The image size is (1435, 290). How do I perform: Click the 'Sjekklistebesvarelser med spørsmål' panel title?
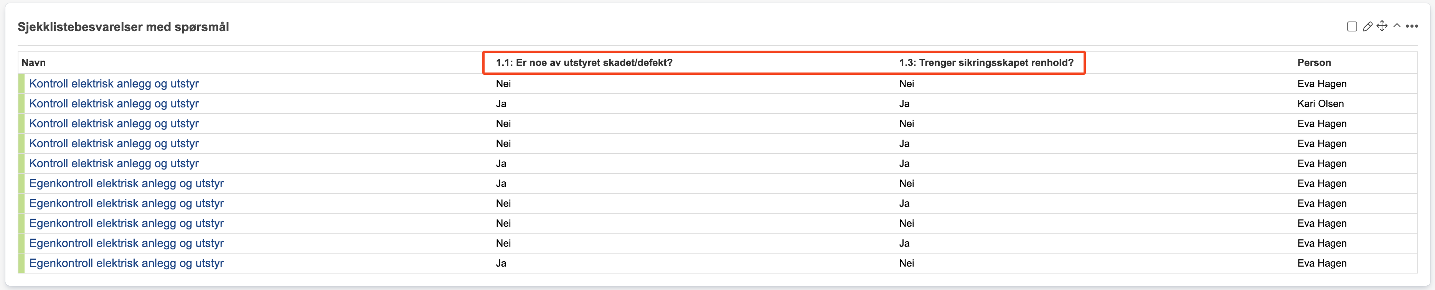pos(123,27)
